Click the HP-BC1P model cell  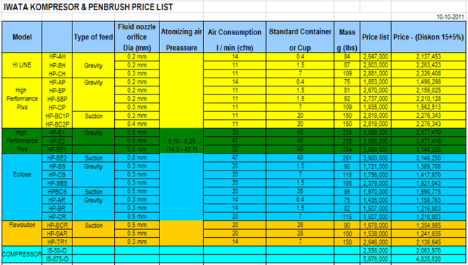57,116
